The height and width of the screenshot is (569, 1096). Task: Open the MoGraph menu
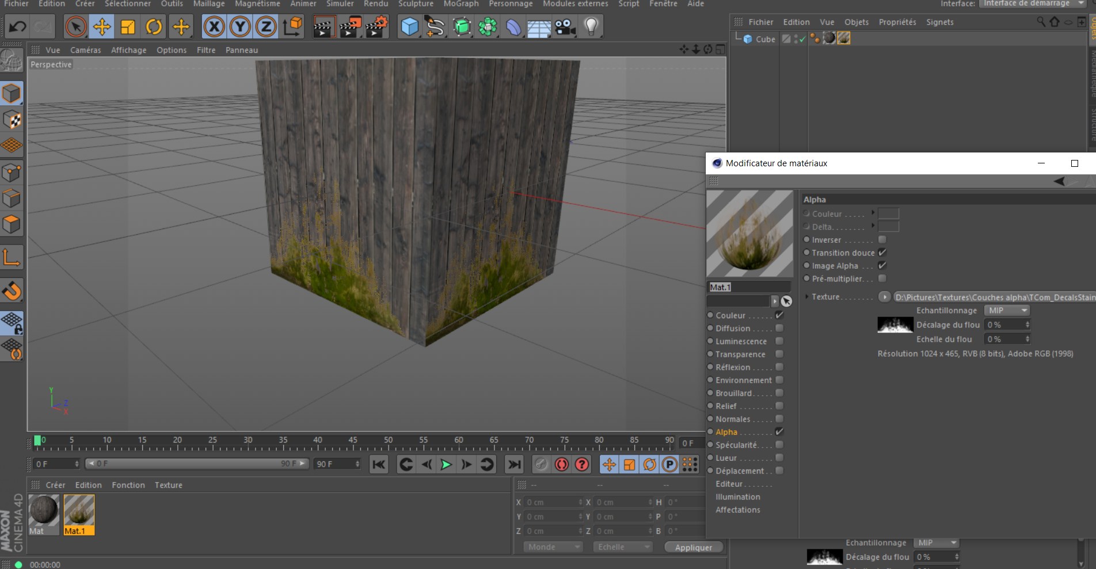pos(461,4)
